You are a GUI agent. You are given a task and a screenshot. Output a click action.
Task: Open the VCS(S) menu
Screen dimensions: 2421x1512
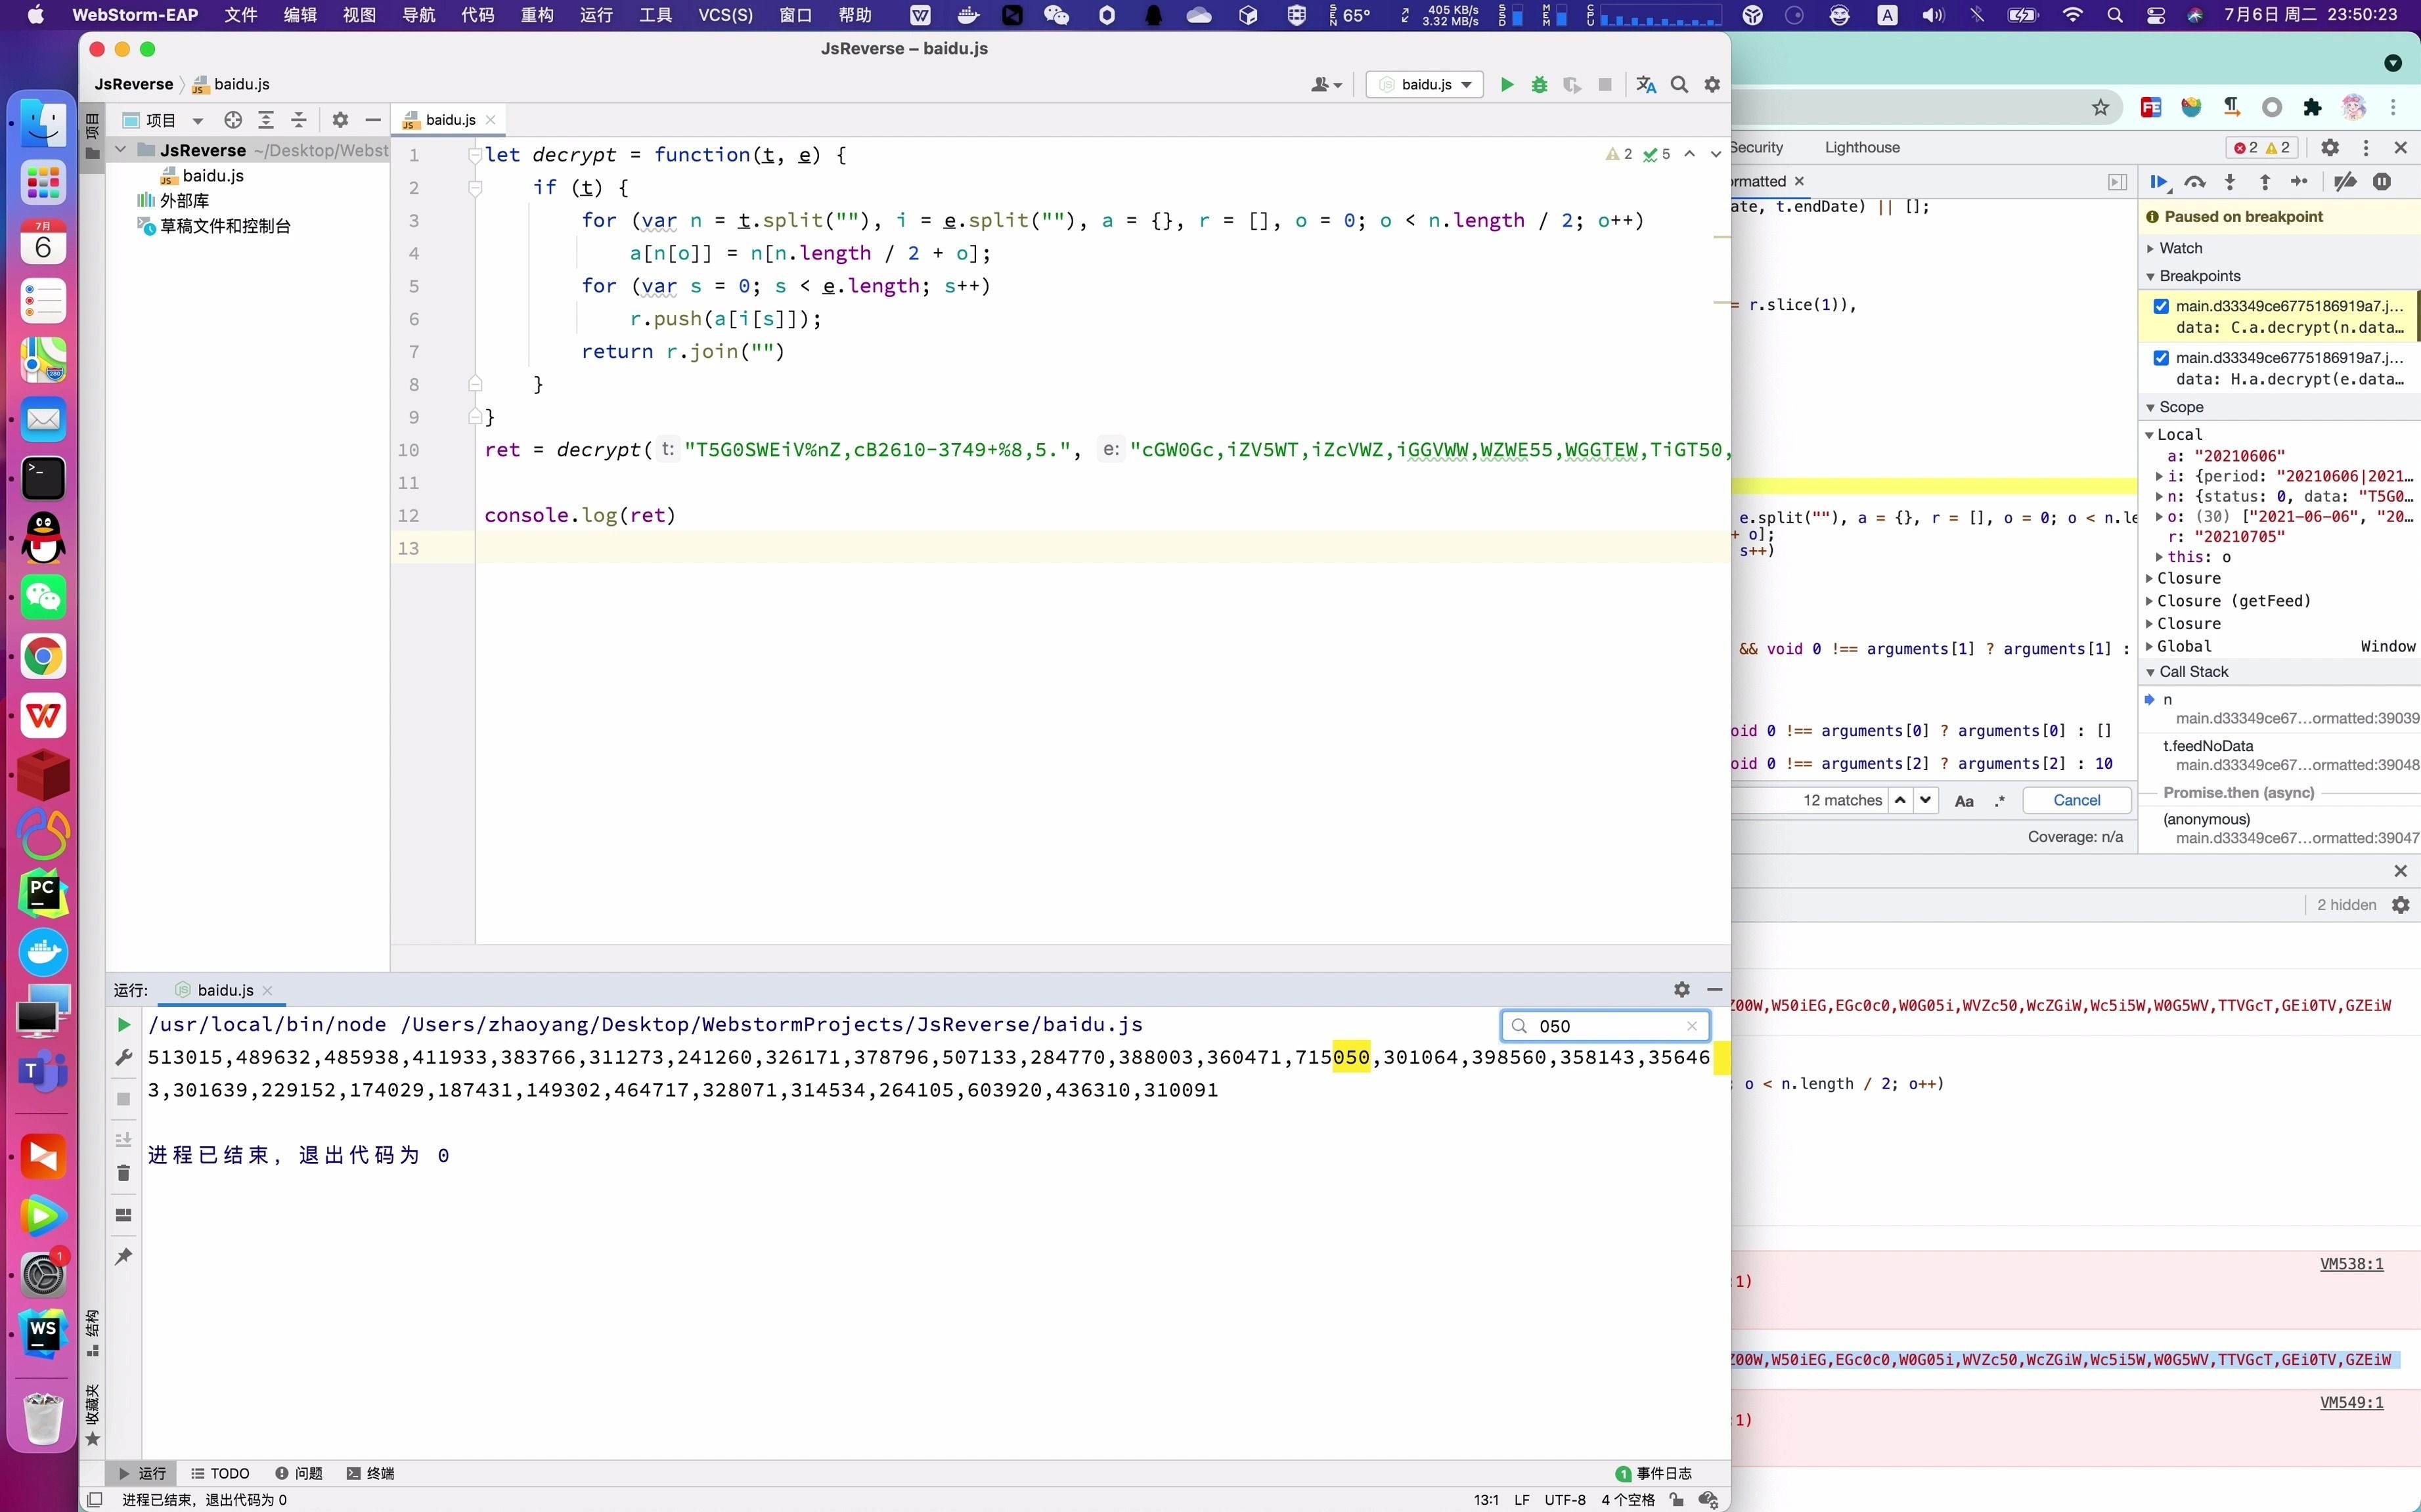(x=725, y=15)
